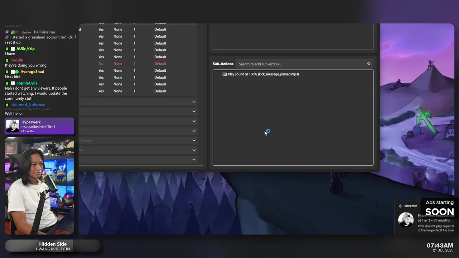Click the red "None" cell in the table
Viewport: 459px width, 258px height.
coord(118,63)
